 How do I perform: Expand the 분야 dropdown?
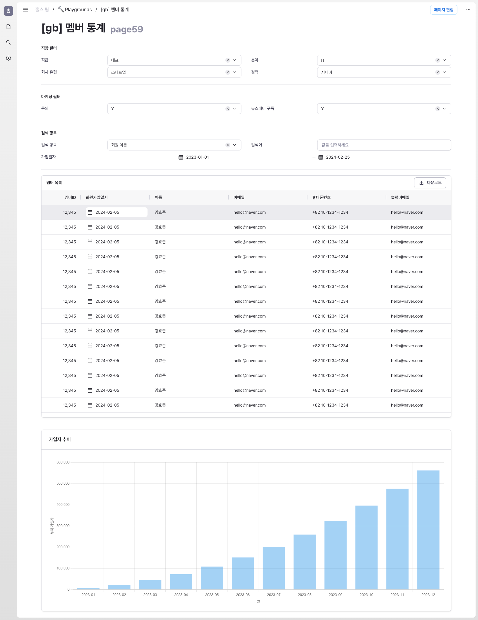point(444,60)
